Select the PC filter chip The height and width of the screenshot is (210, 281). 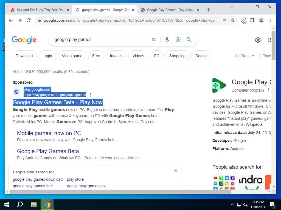pos(157,56)
